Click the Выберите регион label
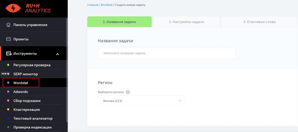The image size is (298, 132). (111, 92)
